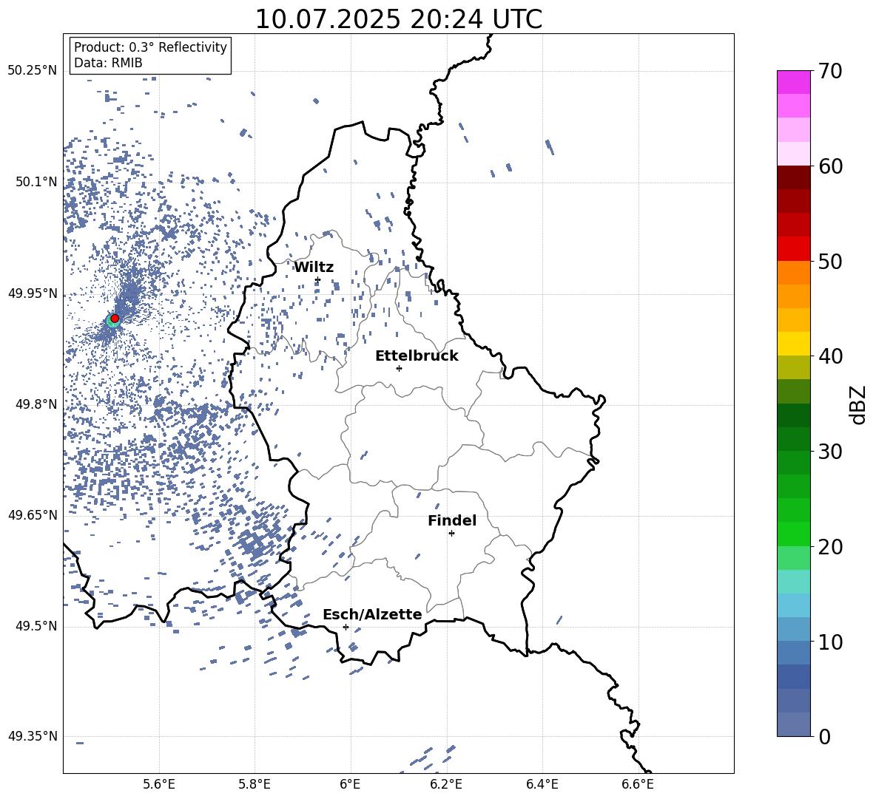The height and width of the screenshot is (799, 876).
Task: Click the 49.5°N latitude label
Action: (36, 626)
